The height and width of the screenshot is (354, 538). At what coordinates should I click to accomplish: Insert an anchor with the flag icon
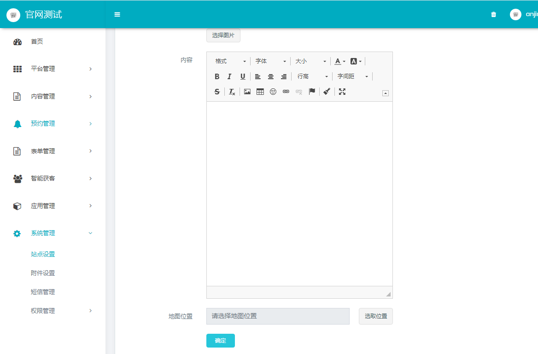click(312, 92)
